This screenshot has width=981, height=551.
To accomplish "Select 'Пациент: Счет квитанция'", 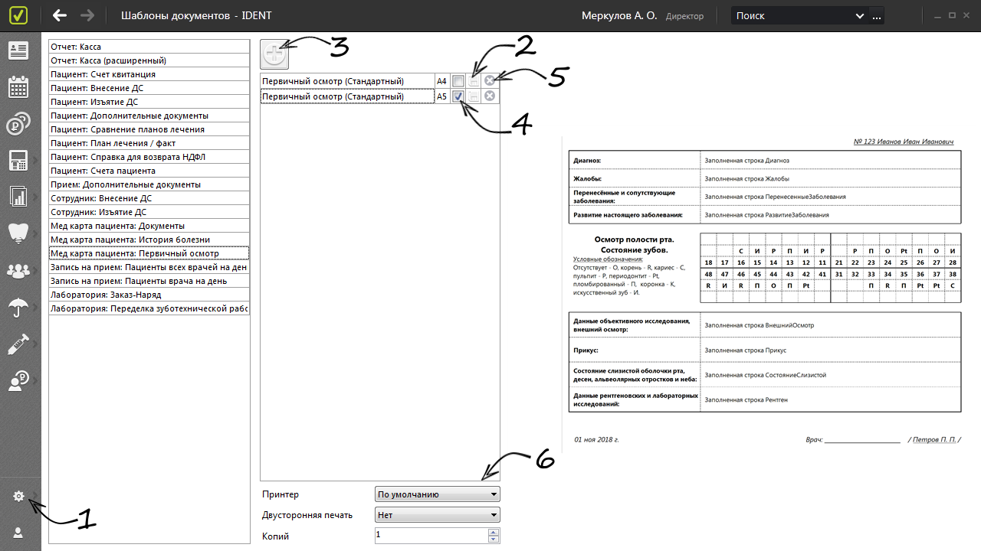I will pyautogui.click(x=149, y=74).
